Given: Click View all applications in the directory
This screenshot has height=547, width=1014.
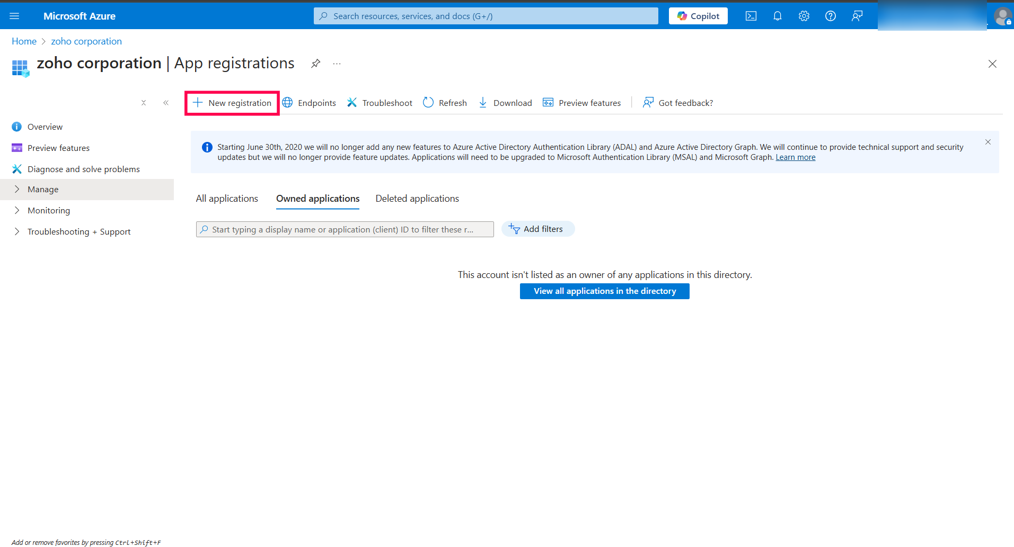Looking at the screenshot, I should (x=605, y=291).
